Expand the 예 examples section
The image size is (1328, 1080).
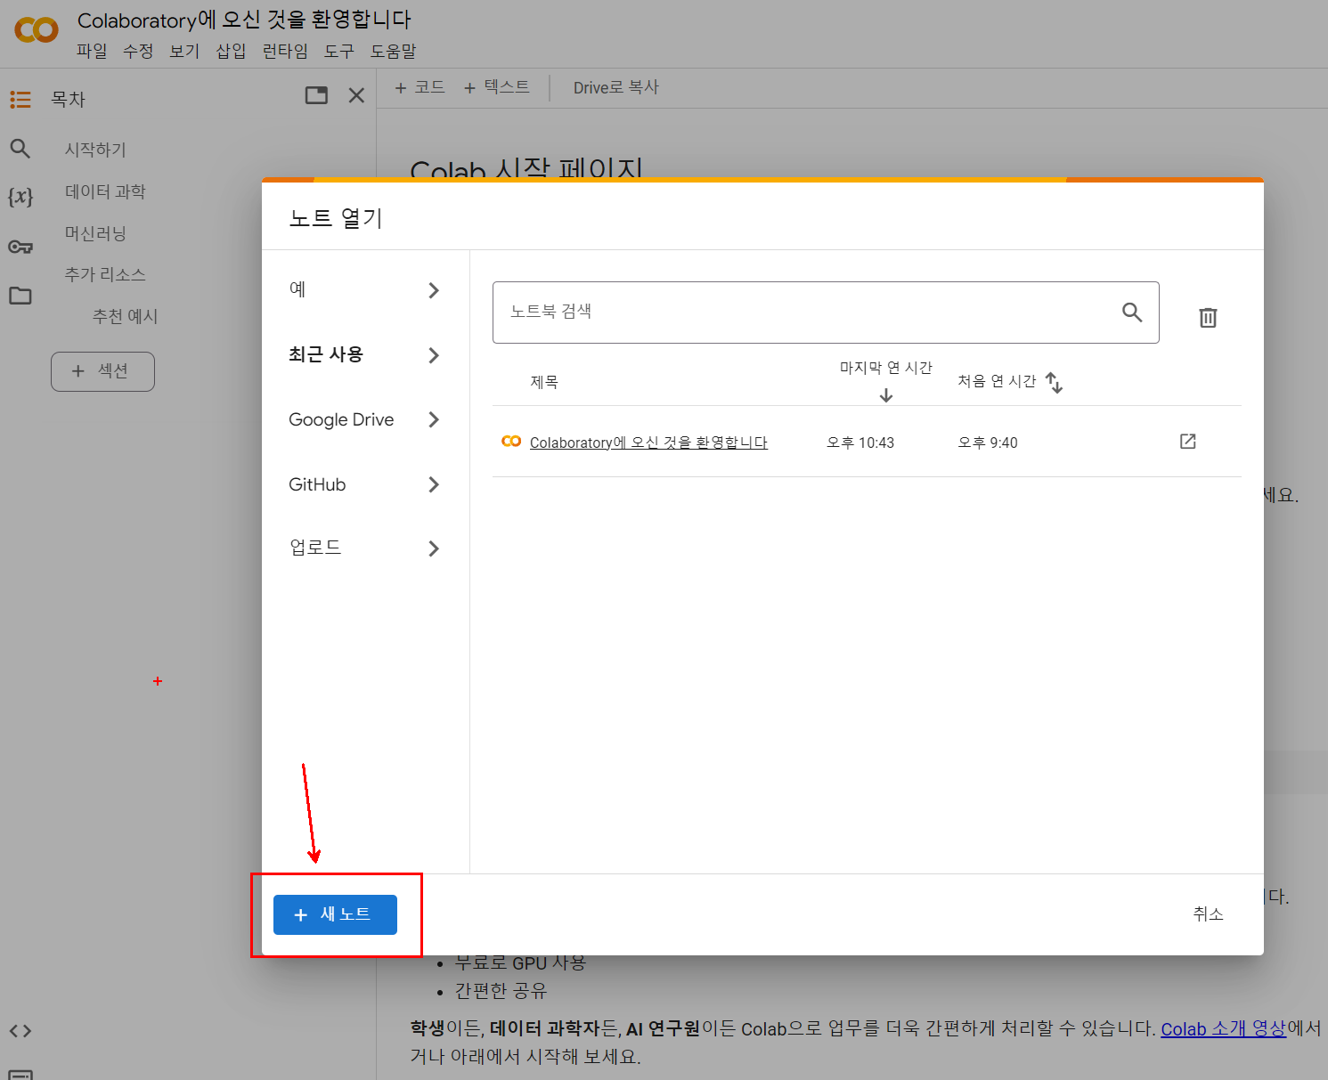[x=365, y=289]
